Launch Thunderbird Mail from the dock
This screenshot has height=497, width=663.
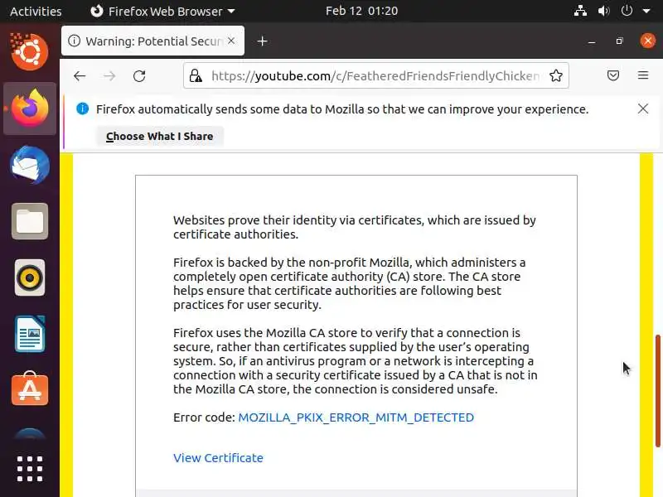click(30, 165)
